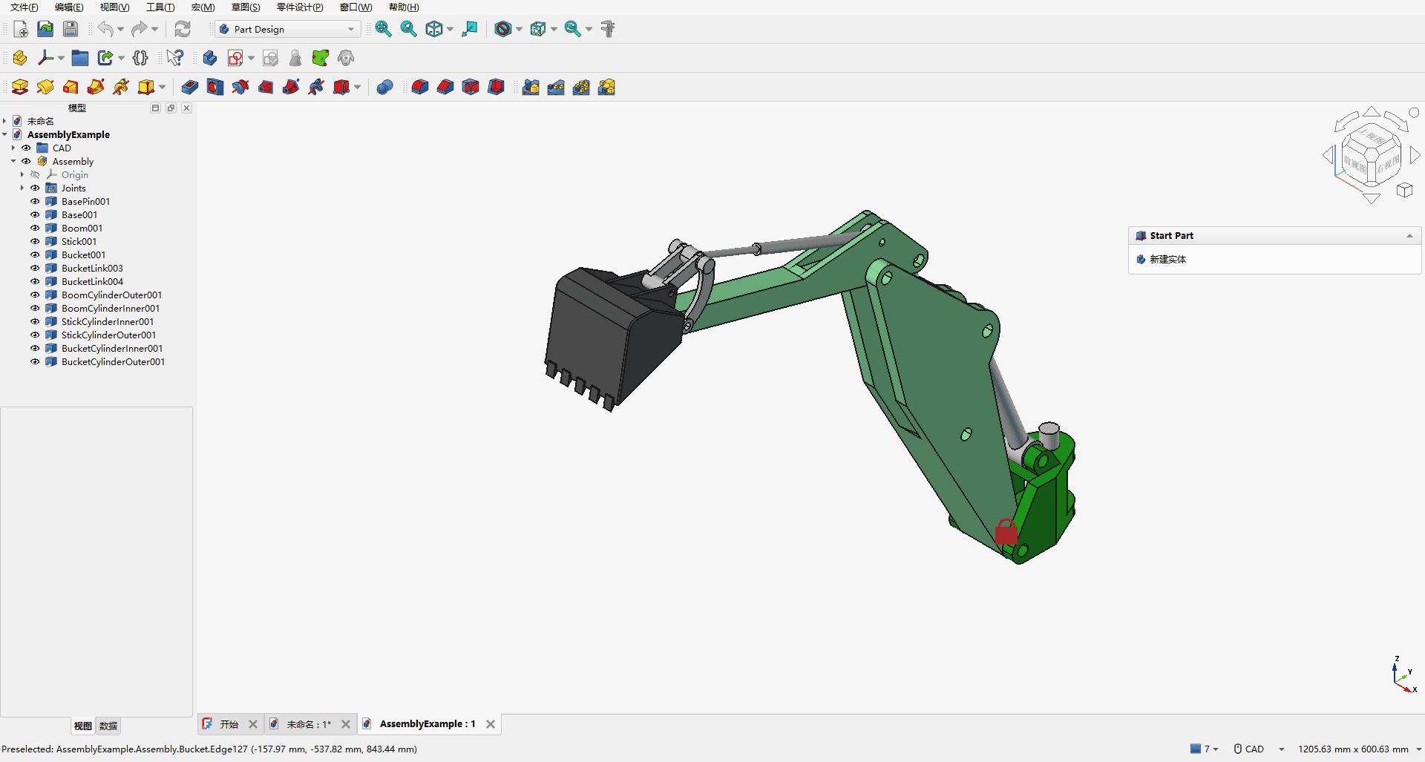Select the Pocket tool
The image size is (1425, 762).
[x=190, y=87]
